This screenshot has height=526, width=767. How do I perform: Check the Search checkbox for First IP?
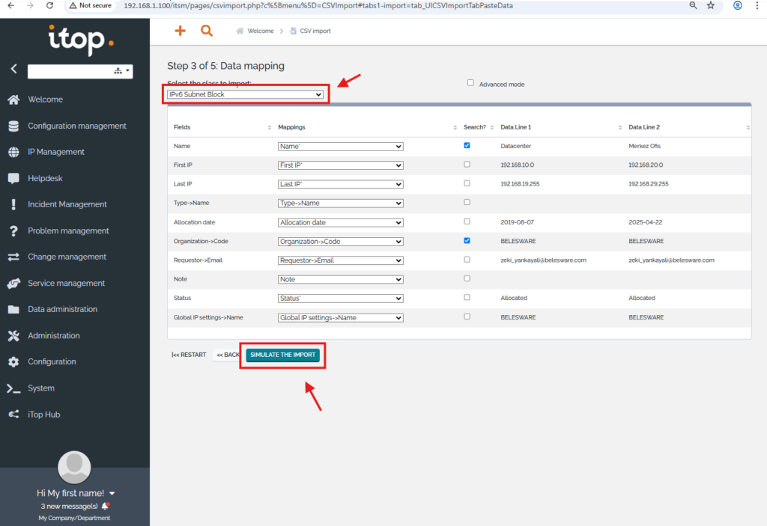pos(467,164)
